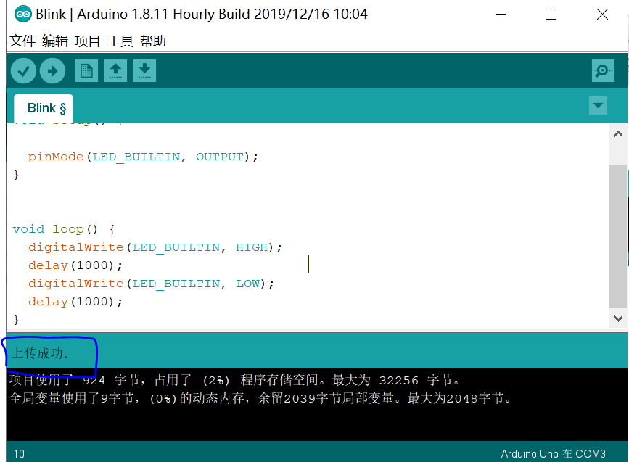Click the console line about 全局变量
Screen dimensions: 629x462
pyautogui.click(x=260, y=398)
